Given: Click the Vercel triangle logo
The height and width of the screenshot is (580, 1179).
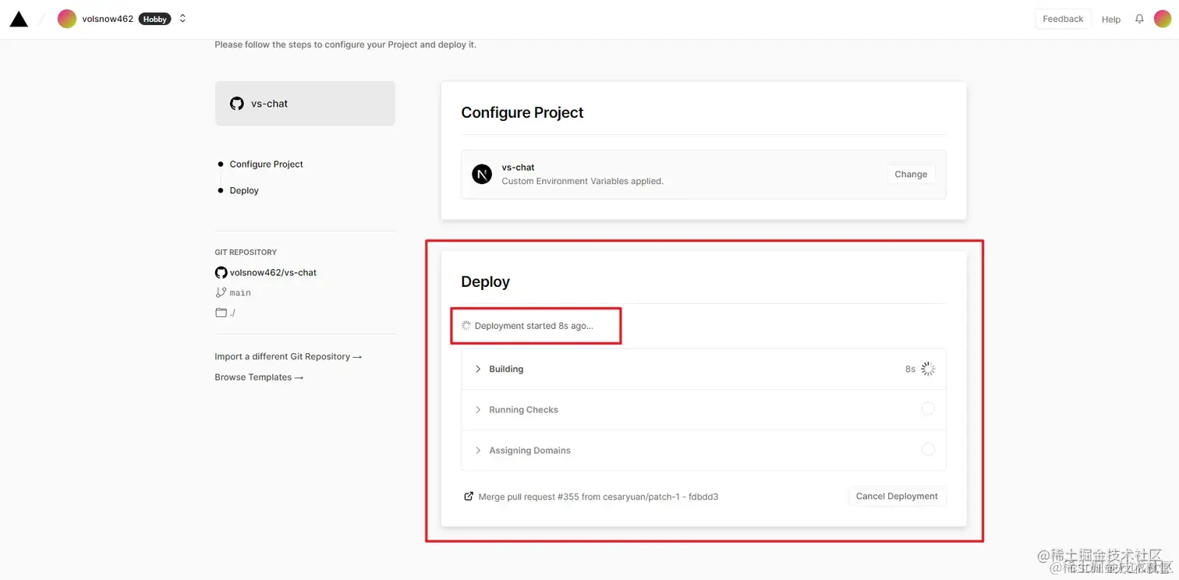Looking at the screenshot, I should (19, 19).
